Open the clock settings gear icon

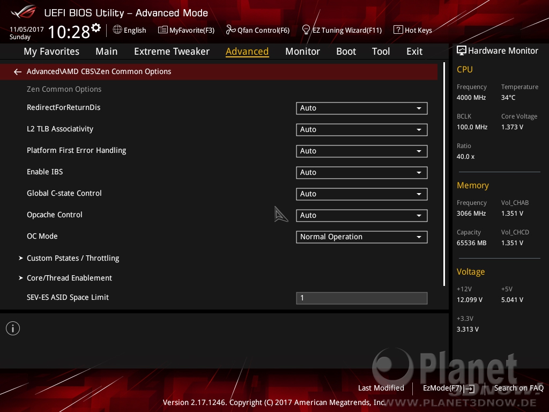[x=96, y=28]
